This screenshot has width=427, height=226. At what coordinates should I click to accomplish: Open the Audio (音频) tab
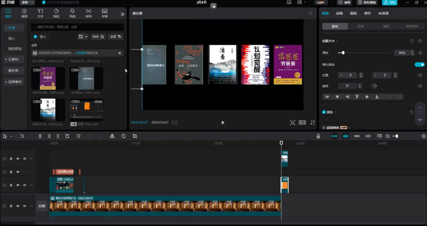(24, 13)
